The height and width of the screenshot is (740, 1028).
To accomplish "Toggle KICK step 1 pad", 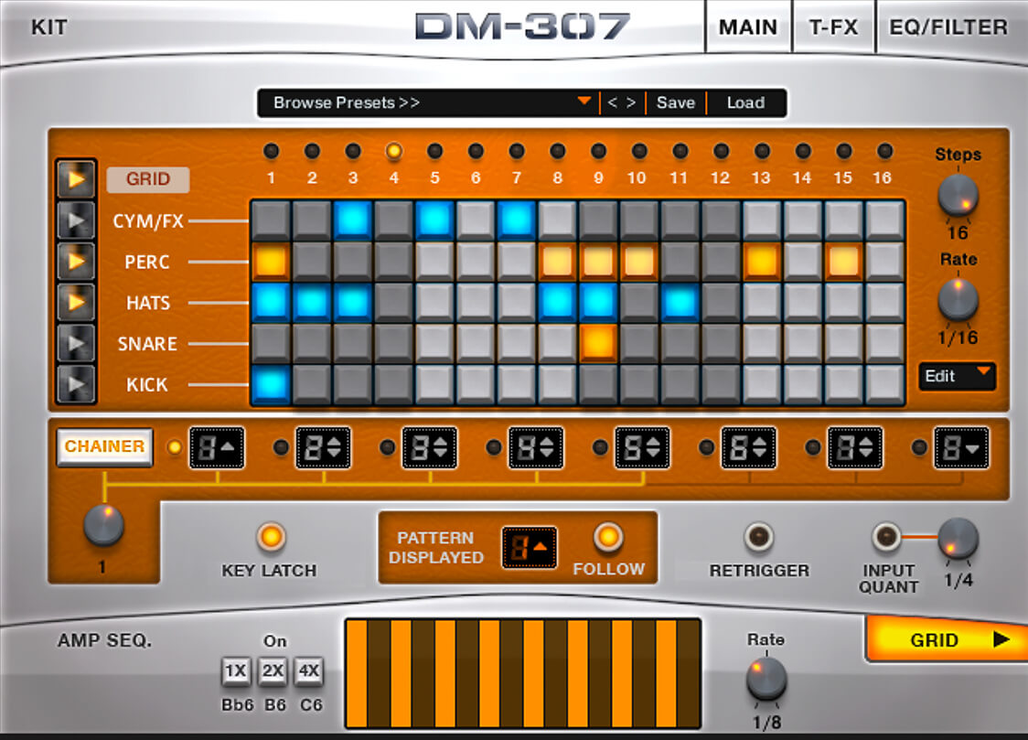I will pos(271,384).
